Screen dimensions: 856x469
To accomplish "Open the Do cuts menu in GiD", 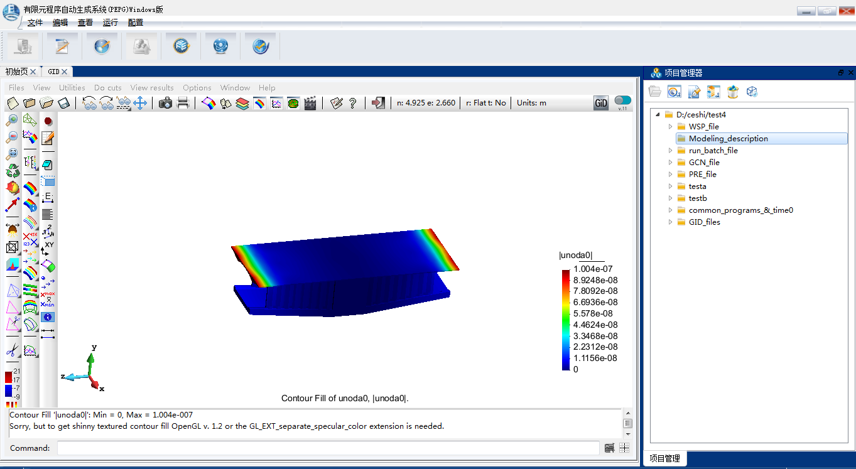I will (108, 88).
